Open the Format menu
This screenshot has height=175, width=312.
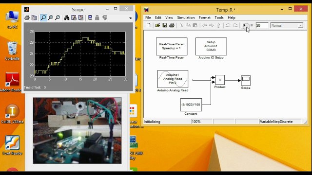click(x=205, y=17)
